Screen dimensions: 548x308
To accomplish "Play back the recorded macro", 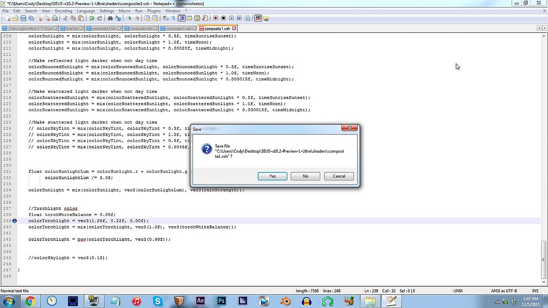I will point(231,18).
